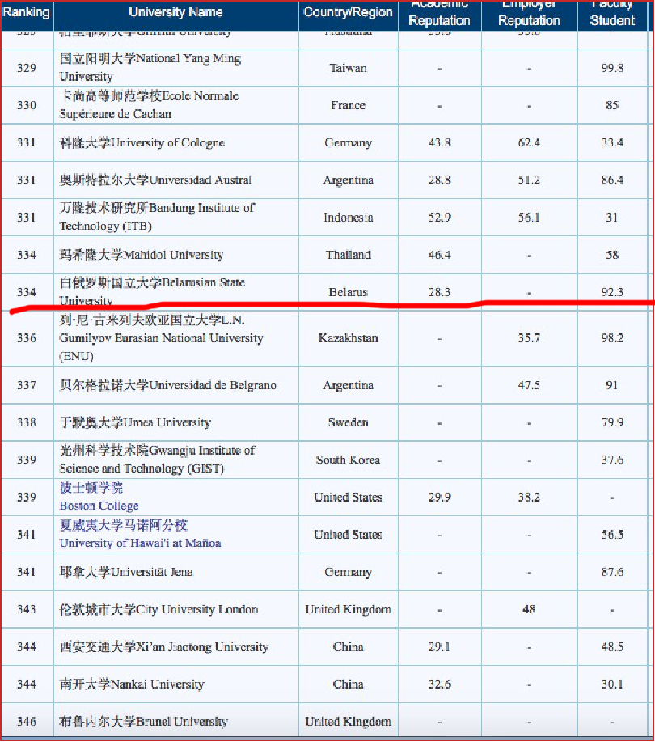The height and width of the screenshot is (742, 655).
Task: Select the Universität Jena name
Action: [x=126, y=571]
